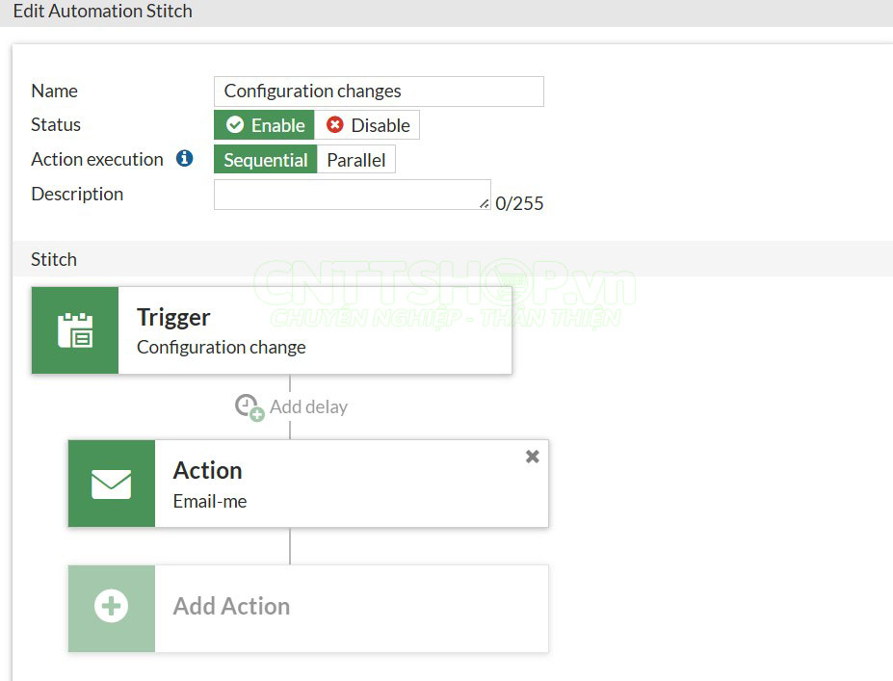Screen dimensions: 893x681
Task: Click the Trigger calendar icon
Action: (75, 329)
